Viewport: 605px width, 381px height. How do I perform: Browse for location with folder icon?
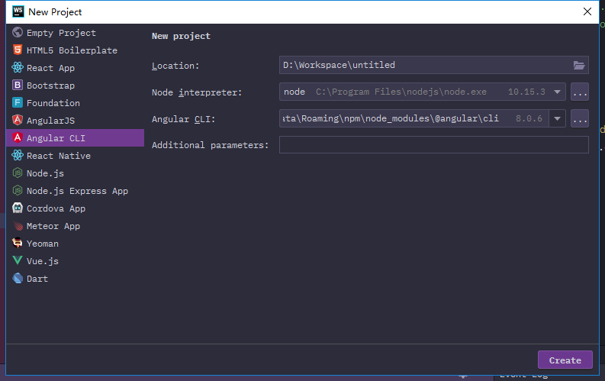579,65
